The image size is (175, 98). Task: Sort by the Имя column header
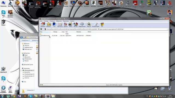45,32
